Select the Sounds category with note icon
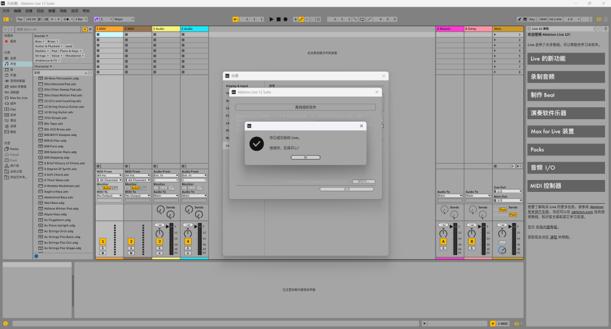 tap(17, 64)
